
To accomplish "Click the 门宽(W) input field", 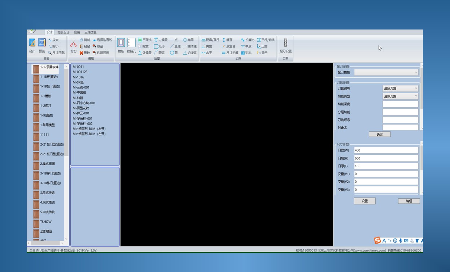I will point(386,150).
